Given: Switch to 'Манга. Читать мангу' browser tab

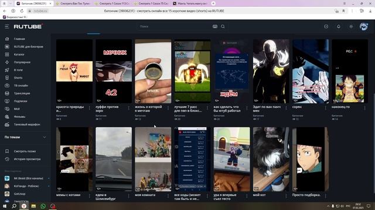Looking at the screenshot, I should click(190, 3).
